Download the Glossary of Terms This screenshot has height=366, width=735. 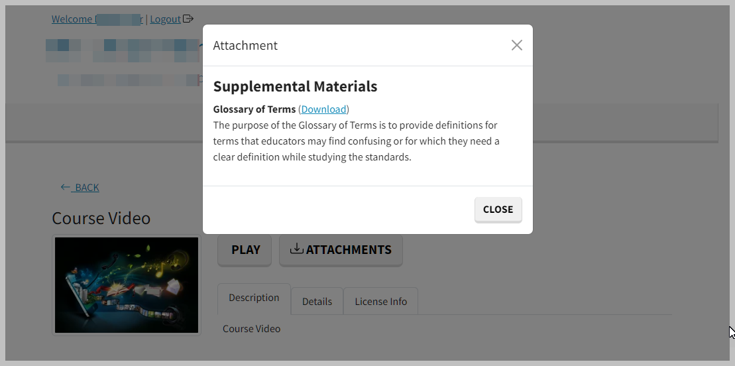click(x=323, y=109)
